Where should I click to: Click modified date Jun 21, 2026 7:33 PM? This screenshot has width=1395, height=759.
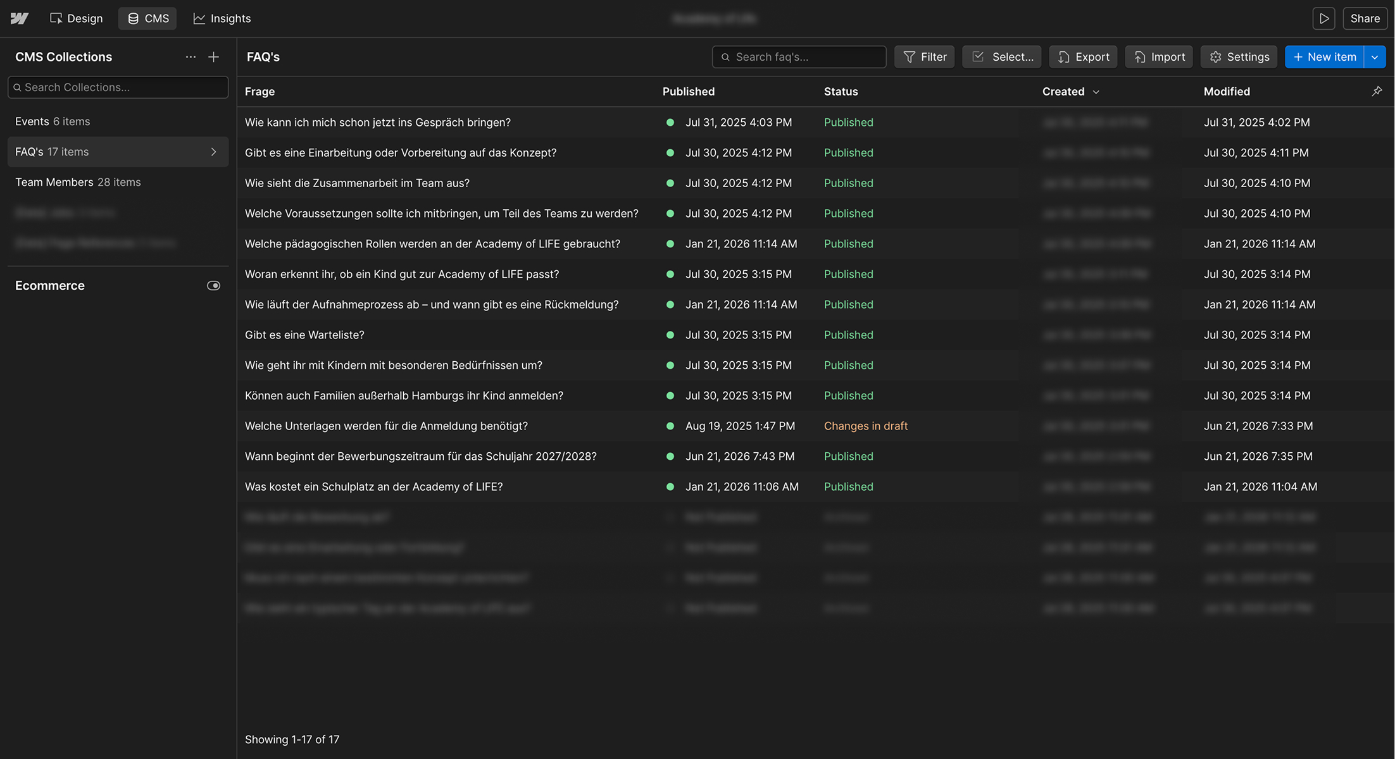(x=1258, y=426)
